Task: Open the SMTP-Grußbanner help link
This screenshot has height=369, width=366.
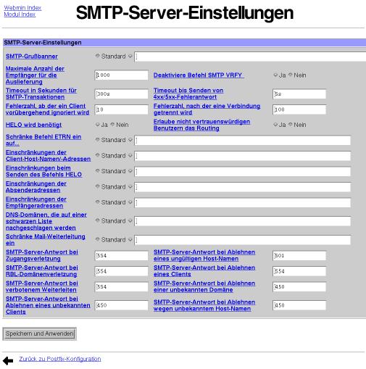Action: (32, 57)
